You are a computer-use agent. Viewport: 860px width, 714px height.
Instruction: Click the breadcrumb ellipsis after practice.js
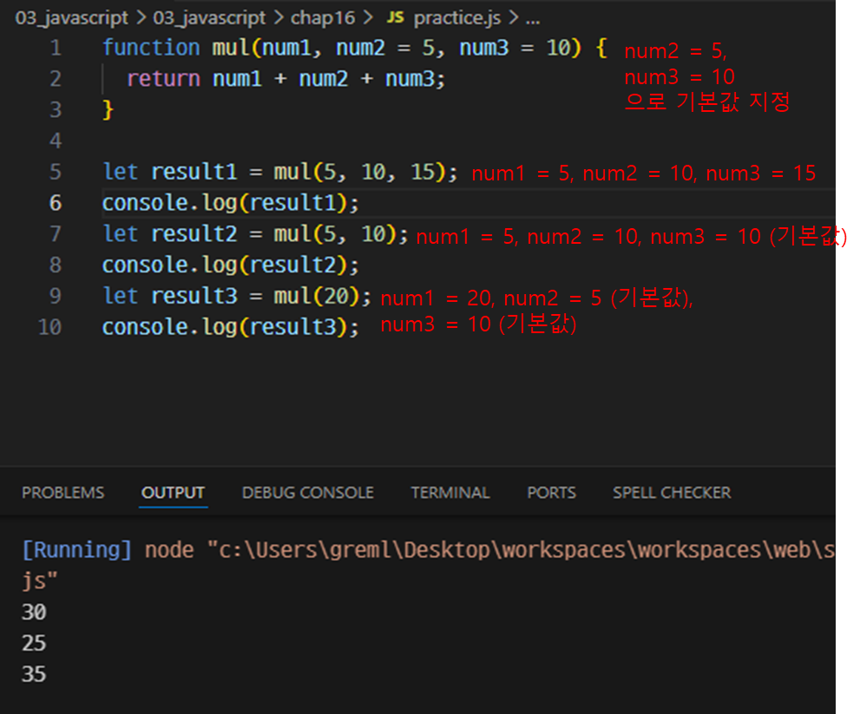click(x=533, y=19)
